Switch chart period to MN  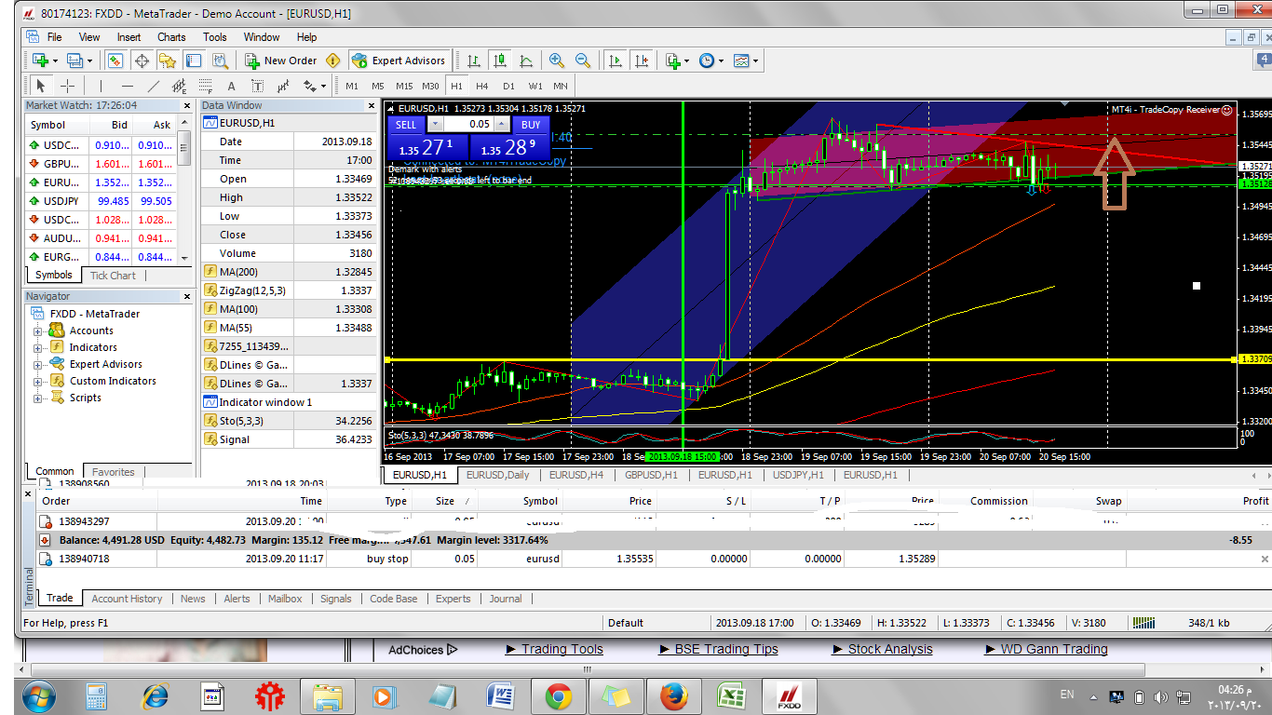[561, 86]
